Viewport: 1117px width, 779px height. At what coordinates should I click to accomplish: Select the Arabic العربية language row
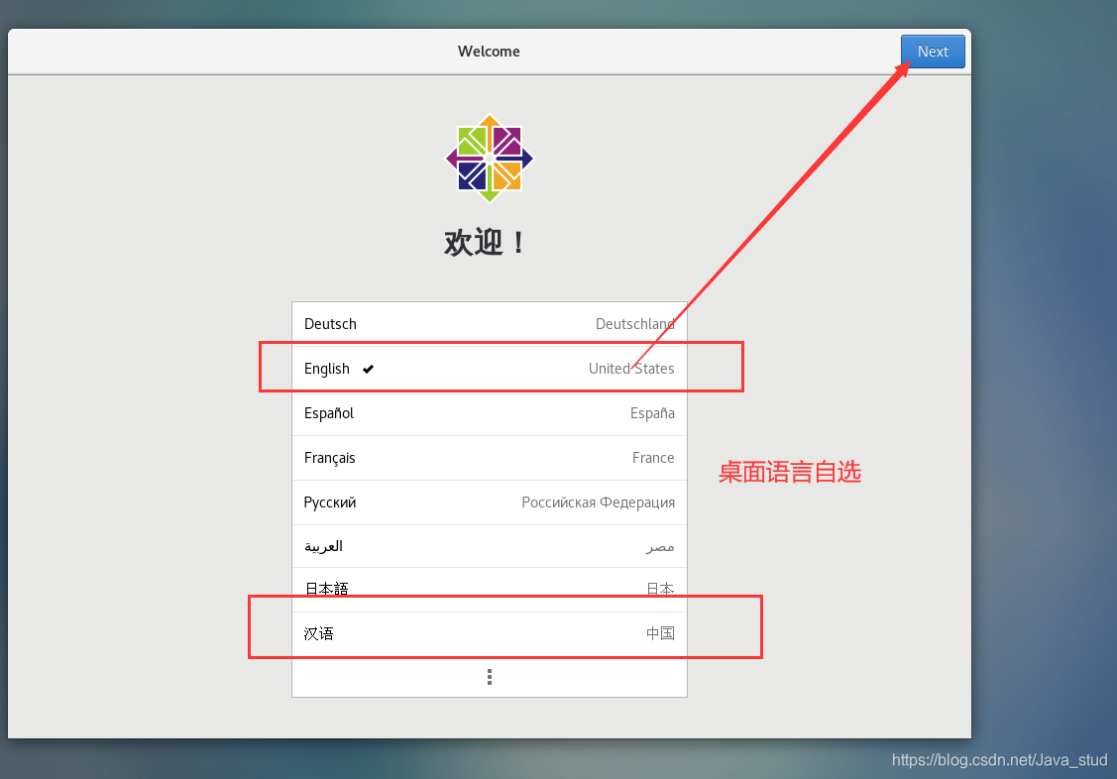(x=490, y=546)
